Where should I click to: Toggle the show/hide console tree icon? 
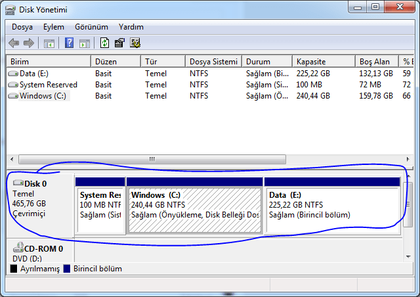49,43
